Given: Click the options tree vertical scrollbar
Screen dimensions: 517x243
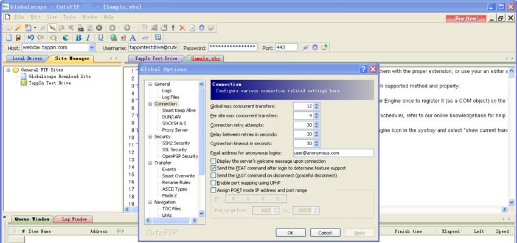Looking at the screenshot, I should click(x=202, y=149).
